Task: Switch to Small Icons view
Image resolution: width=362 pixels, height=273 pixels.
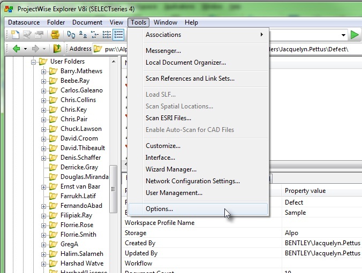Action: (x=83, y=35)
